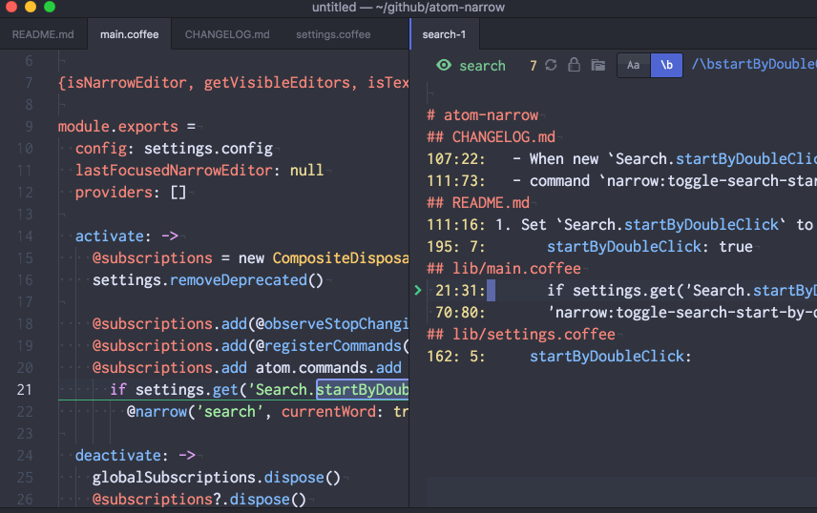
Task: Select the search-1 tab
Action: point(444,34)
